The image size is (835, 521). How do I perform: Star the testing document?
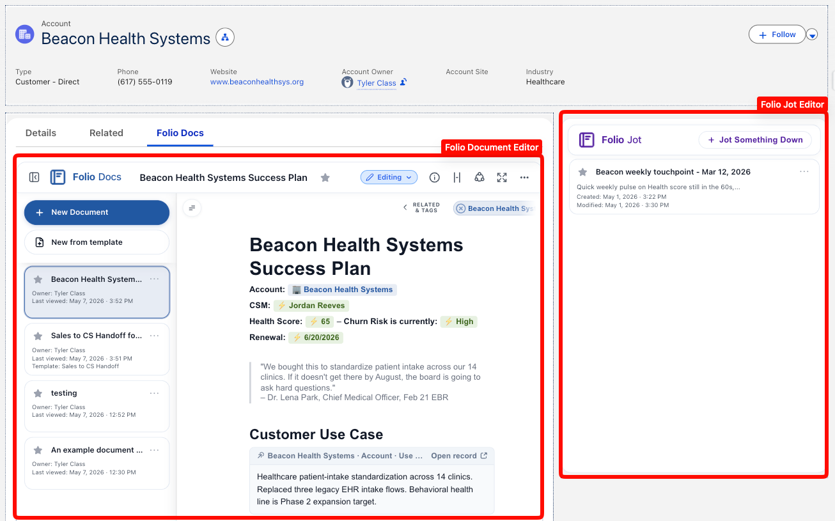[x=38, y=393]
